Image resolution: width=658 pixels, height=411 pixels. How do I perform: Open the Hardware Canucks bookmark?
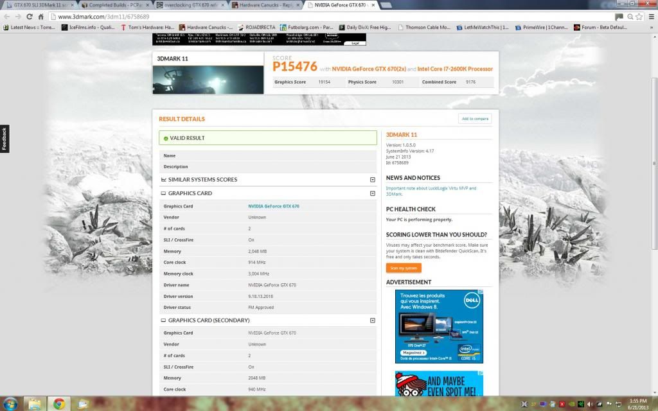click(206, 28)
